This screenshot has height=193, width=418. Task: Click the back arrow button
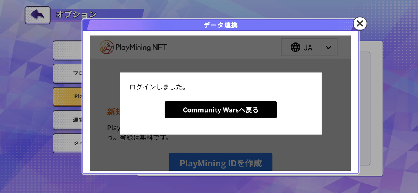coord(38,15)
